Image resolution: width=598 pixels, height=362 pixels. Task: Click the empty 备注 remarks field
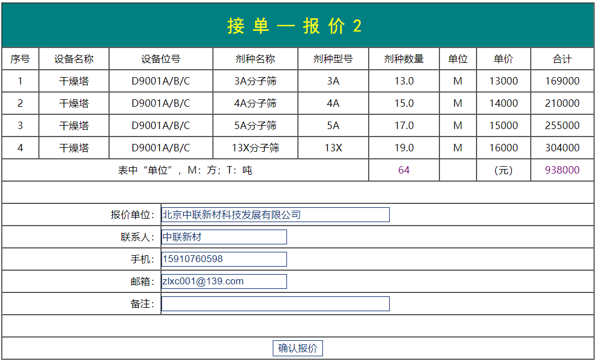tap(275, 304)
